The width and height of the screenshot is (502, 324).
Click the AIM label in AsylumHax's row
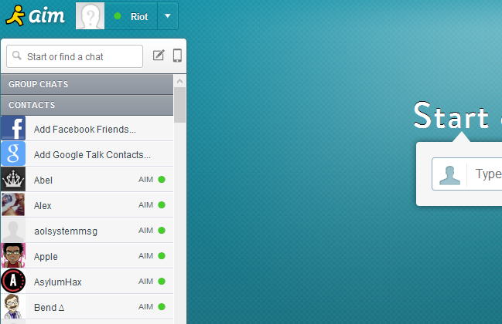[x=145, y=282]
